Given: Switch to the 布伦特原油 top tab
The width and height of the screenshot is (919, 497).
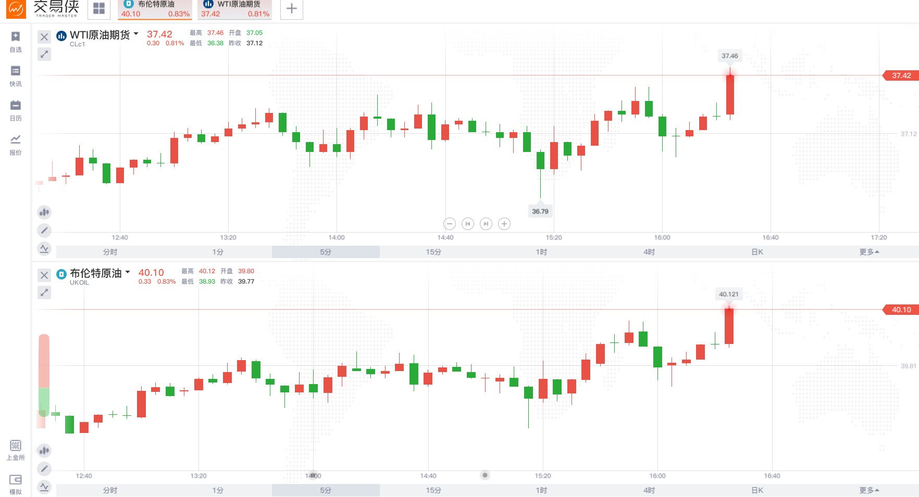Looking at the screenshot, I should tap(155, 9).
